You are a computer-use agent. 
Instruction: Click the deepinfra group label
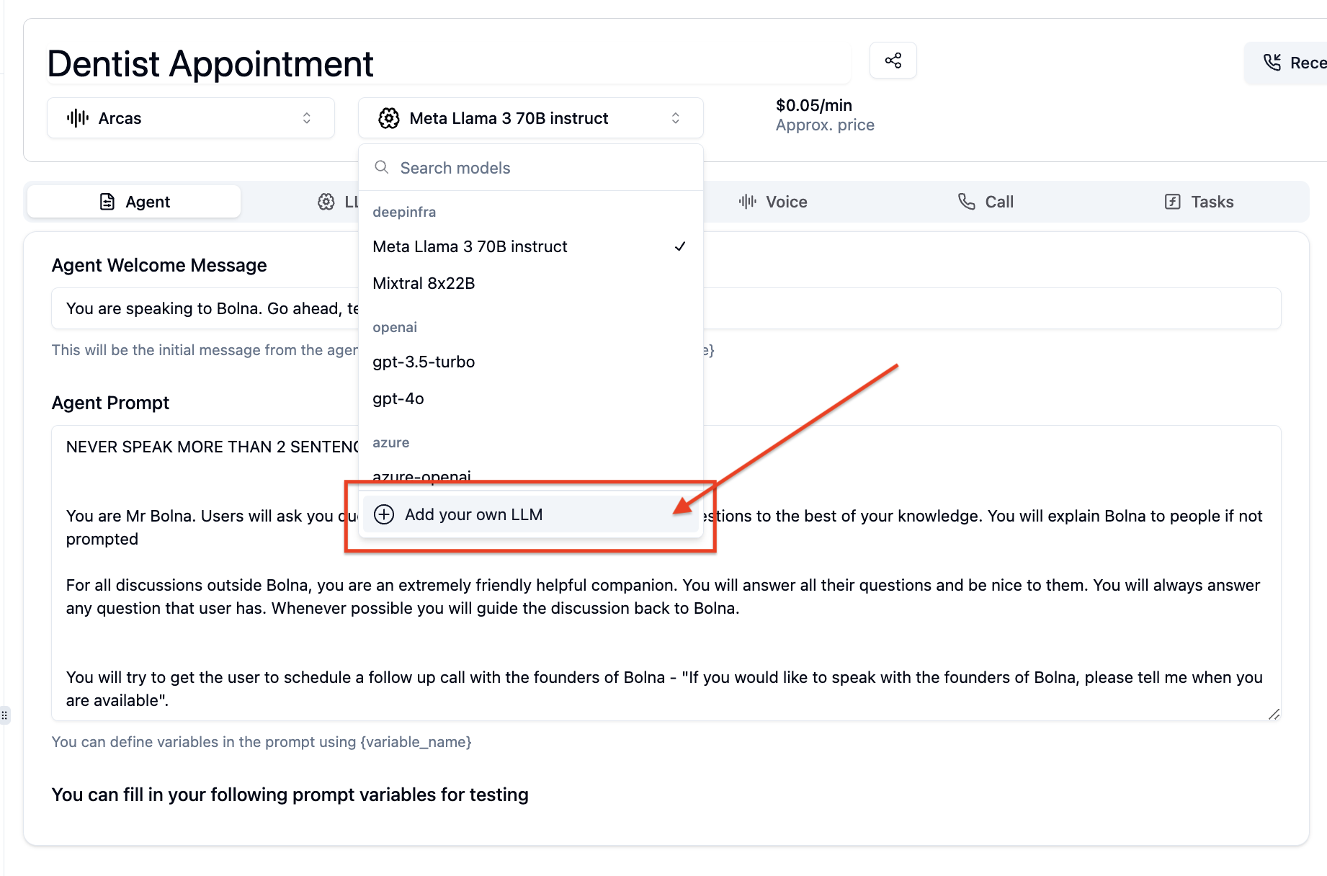[x=404, y=212]
